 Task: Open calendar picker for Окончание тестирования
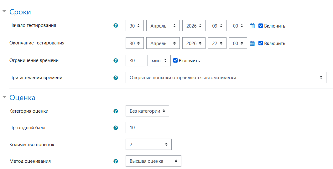click(252, 43)
